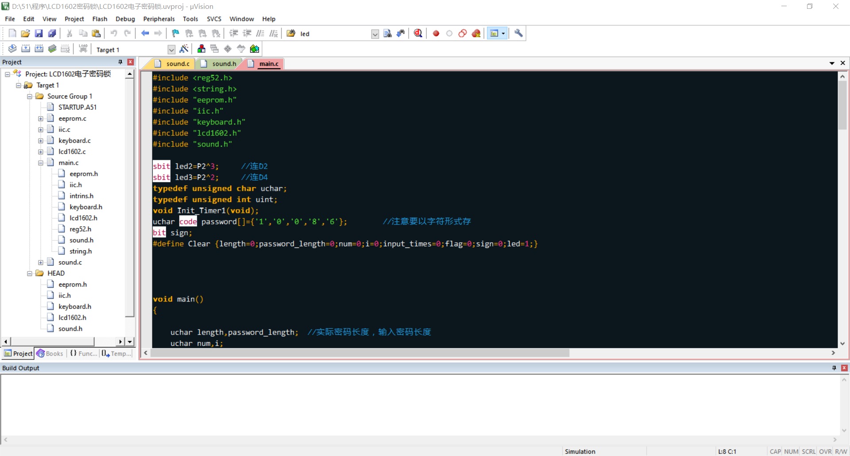The width and height of the screenshot is (850, 456).
Task: Collapse the Target 1 tree node
Action: pyautogui.click(x=19, y=85)
